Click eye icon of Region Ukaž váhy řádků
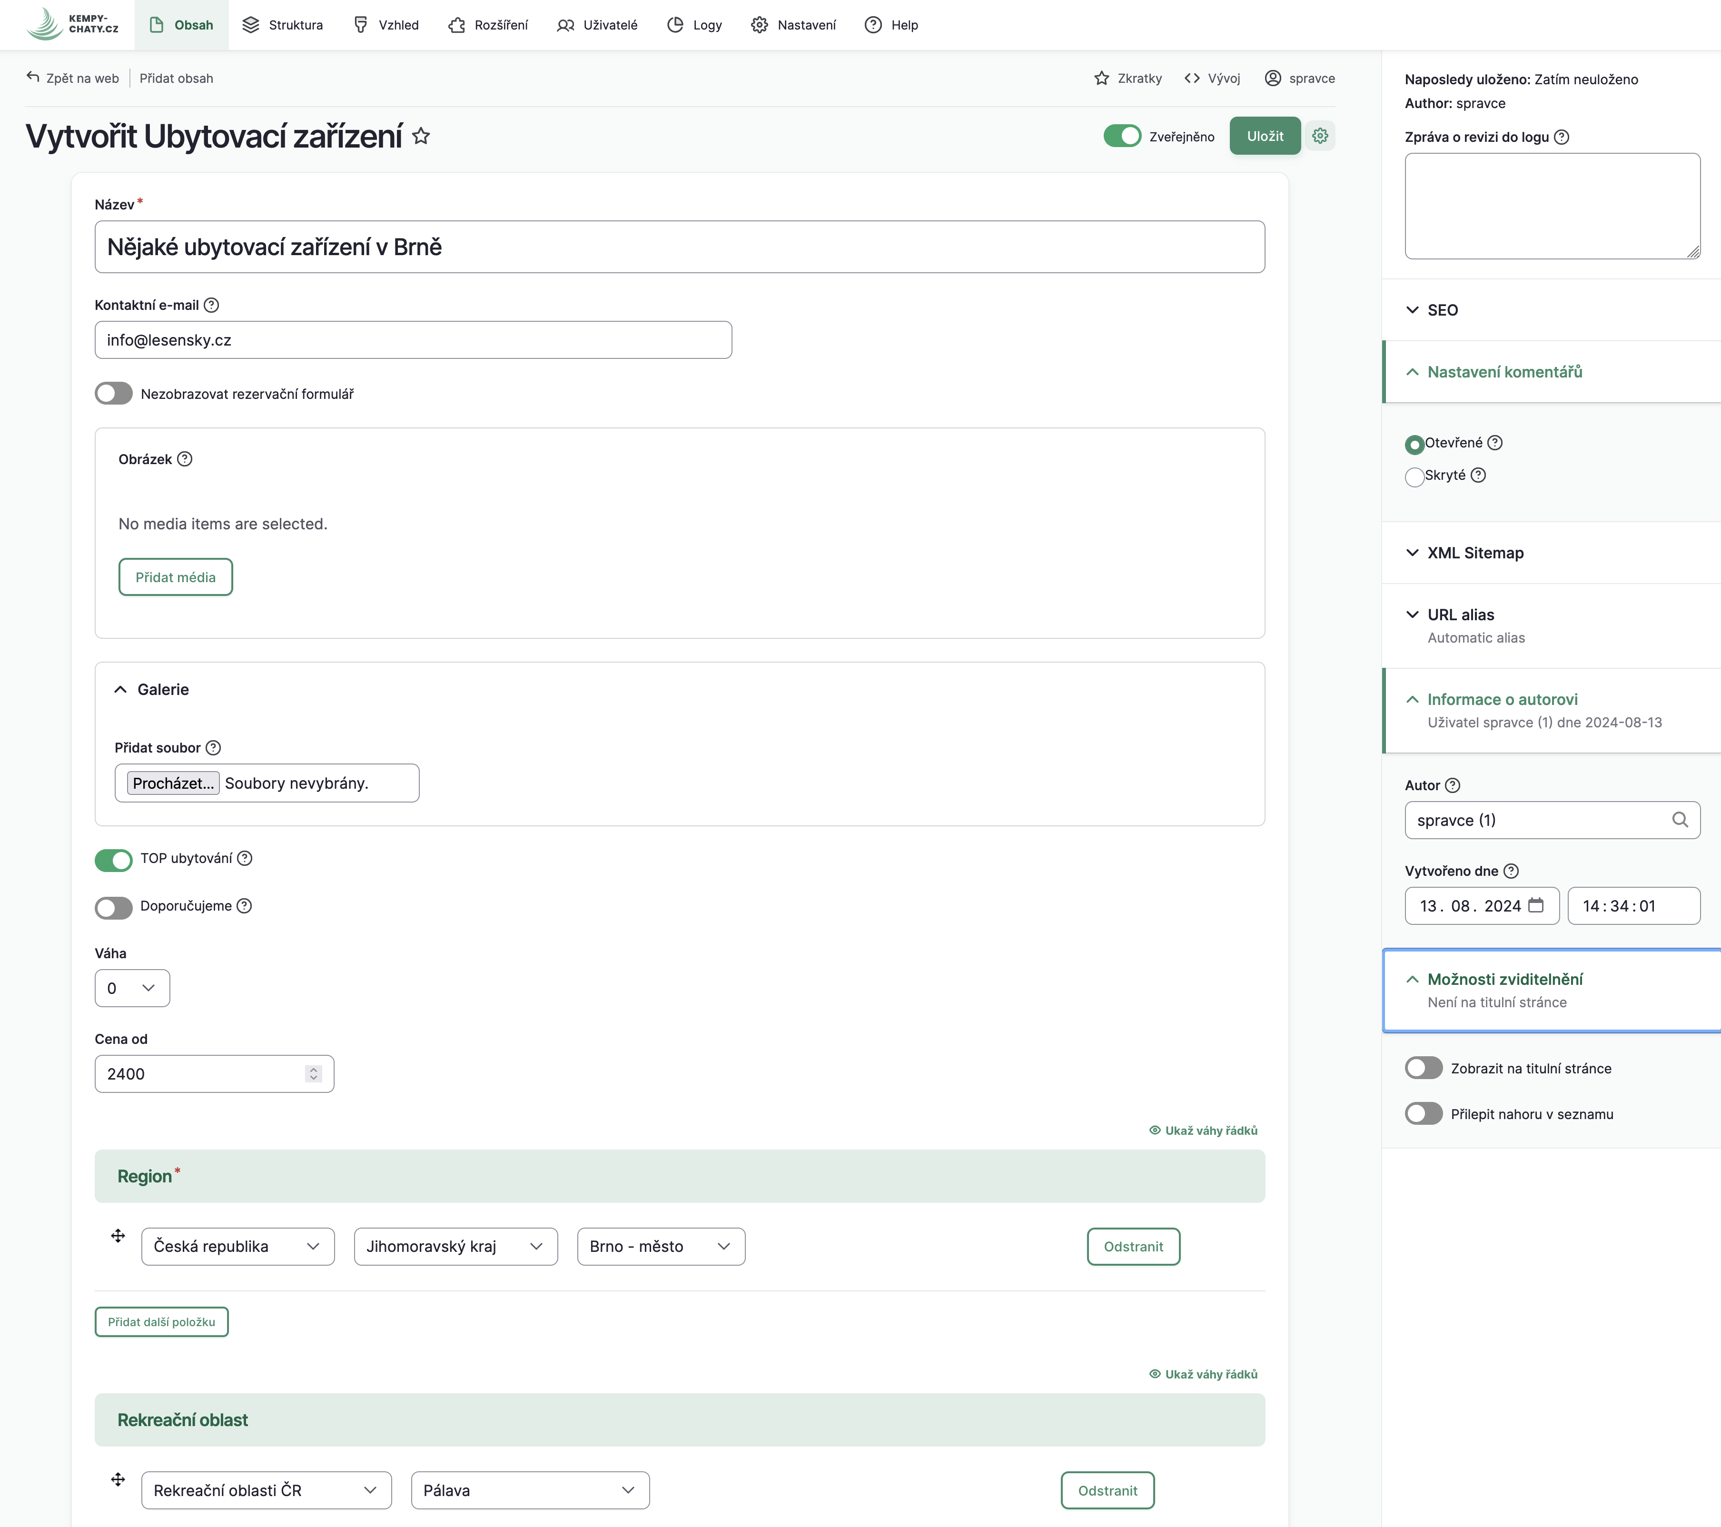Viewport: 1721px width, 1527px height. pos(1154,1130)
